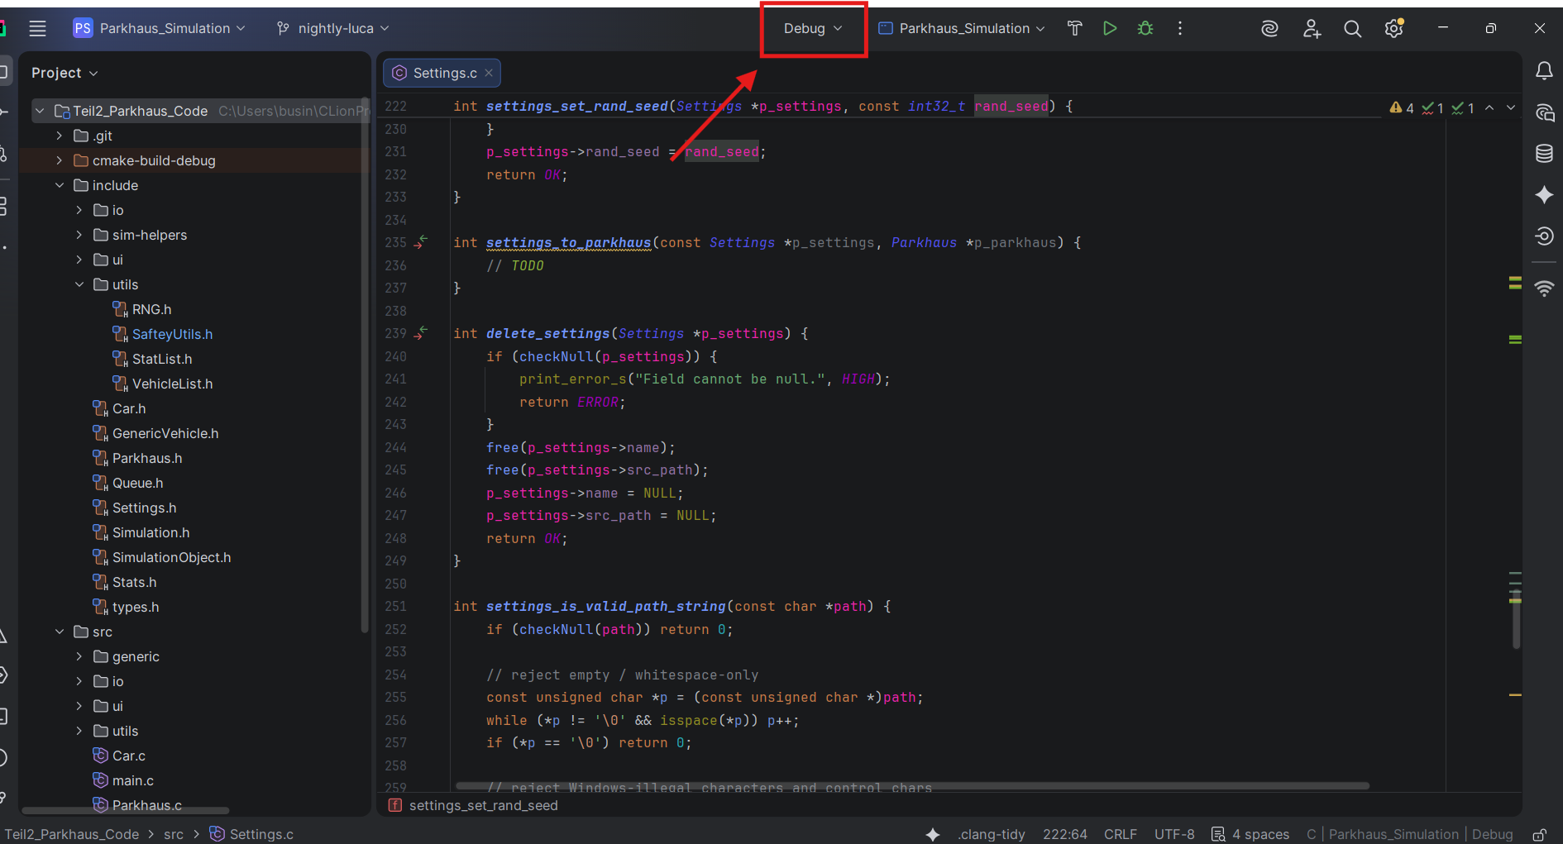Open the AI assistant swirl icon in the toolbar

(1269, 29)
